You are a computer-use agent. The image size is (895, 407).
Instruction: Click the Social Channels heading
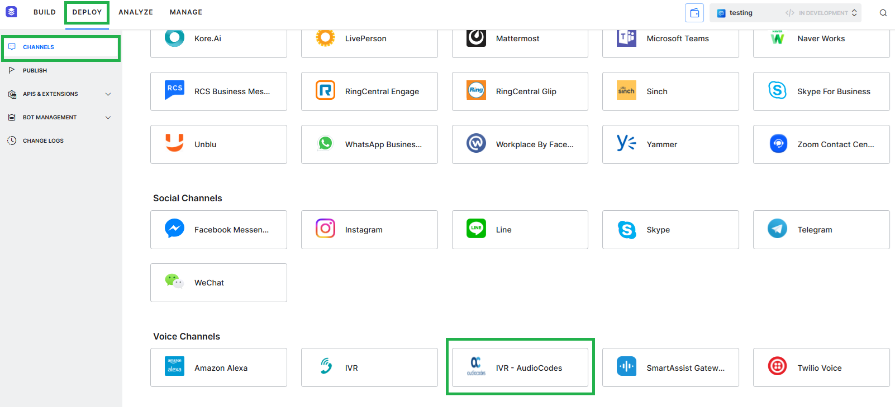(188, 198)
